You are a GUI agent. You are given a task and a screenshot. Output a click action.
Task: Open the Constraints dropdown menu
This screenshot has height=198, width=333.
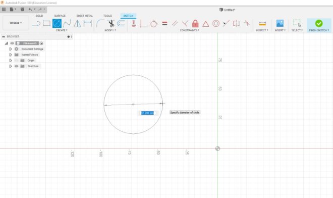pyautogui.click(x=189, y=30)
